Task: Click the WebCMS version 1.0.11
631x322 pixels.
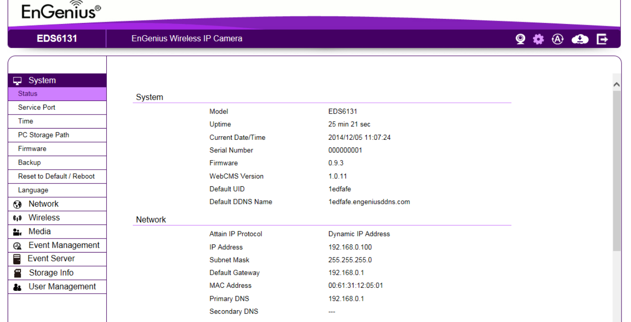Action: click(x=338, y=176)
